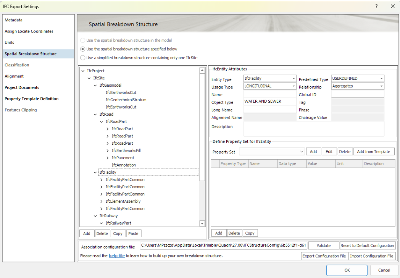The width and height of the screenshot is (400, 278).
Task: Open the Relationship dropdown
Action: tap(381, 86)
